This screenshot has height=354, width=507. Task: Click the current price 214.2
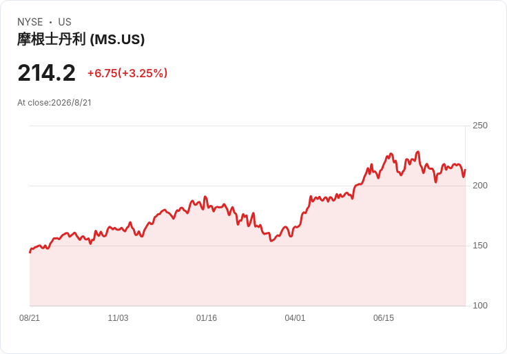pos(47,73)
